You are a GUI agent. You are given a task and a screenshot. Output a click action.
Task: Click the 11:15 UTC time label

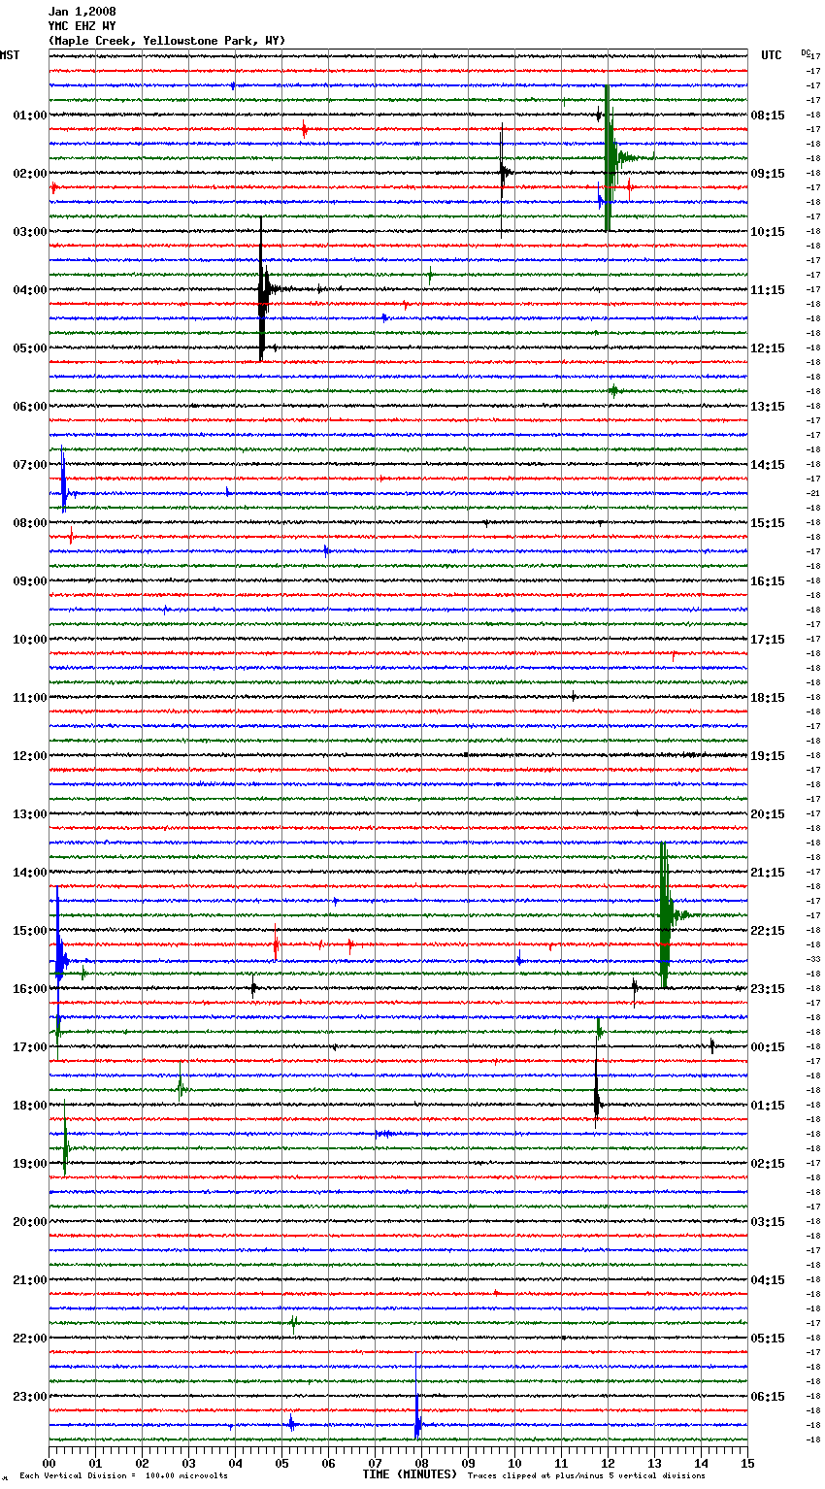[768, 290]
